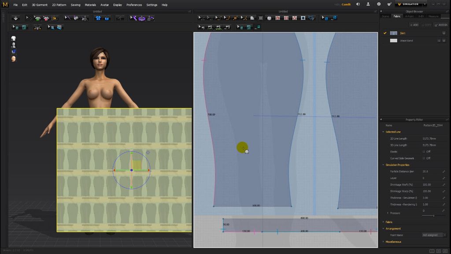Toggle the Elastic checkbox
This screenshot has height=254, width=451.
tap(424, 152)
